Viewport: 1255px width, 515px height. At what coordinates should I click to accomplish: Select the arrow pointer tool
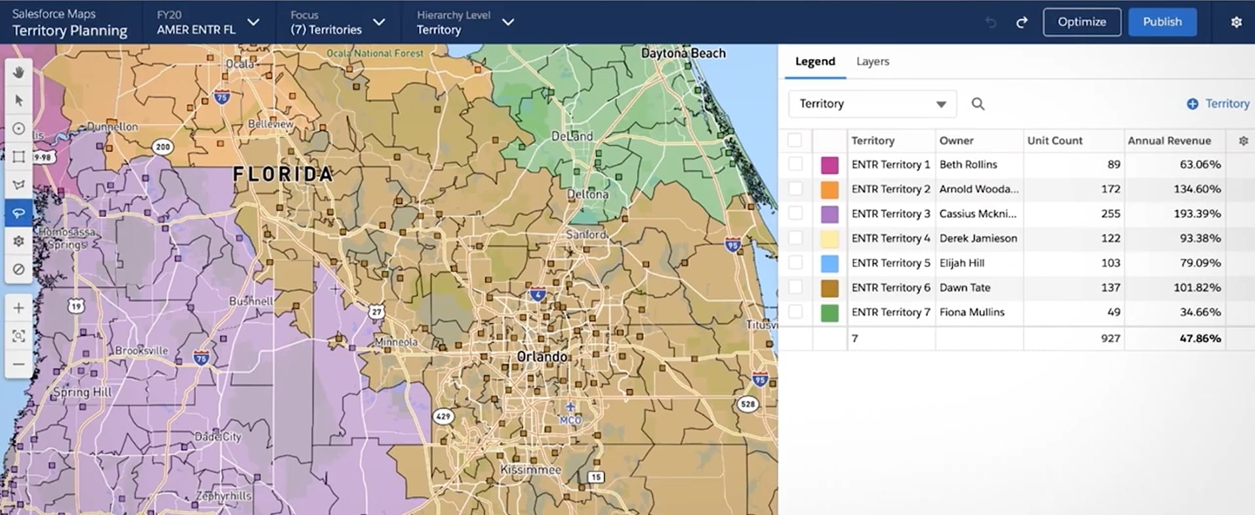pyautogui.click(x=18, y=100)
